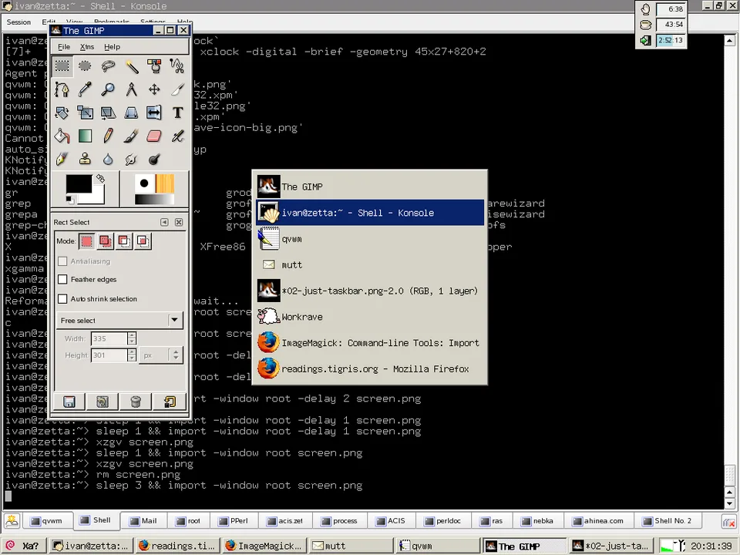
Task: Select the Smudge tool
Action: (x=131, y=159)
